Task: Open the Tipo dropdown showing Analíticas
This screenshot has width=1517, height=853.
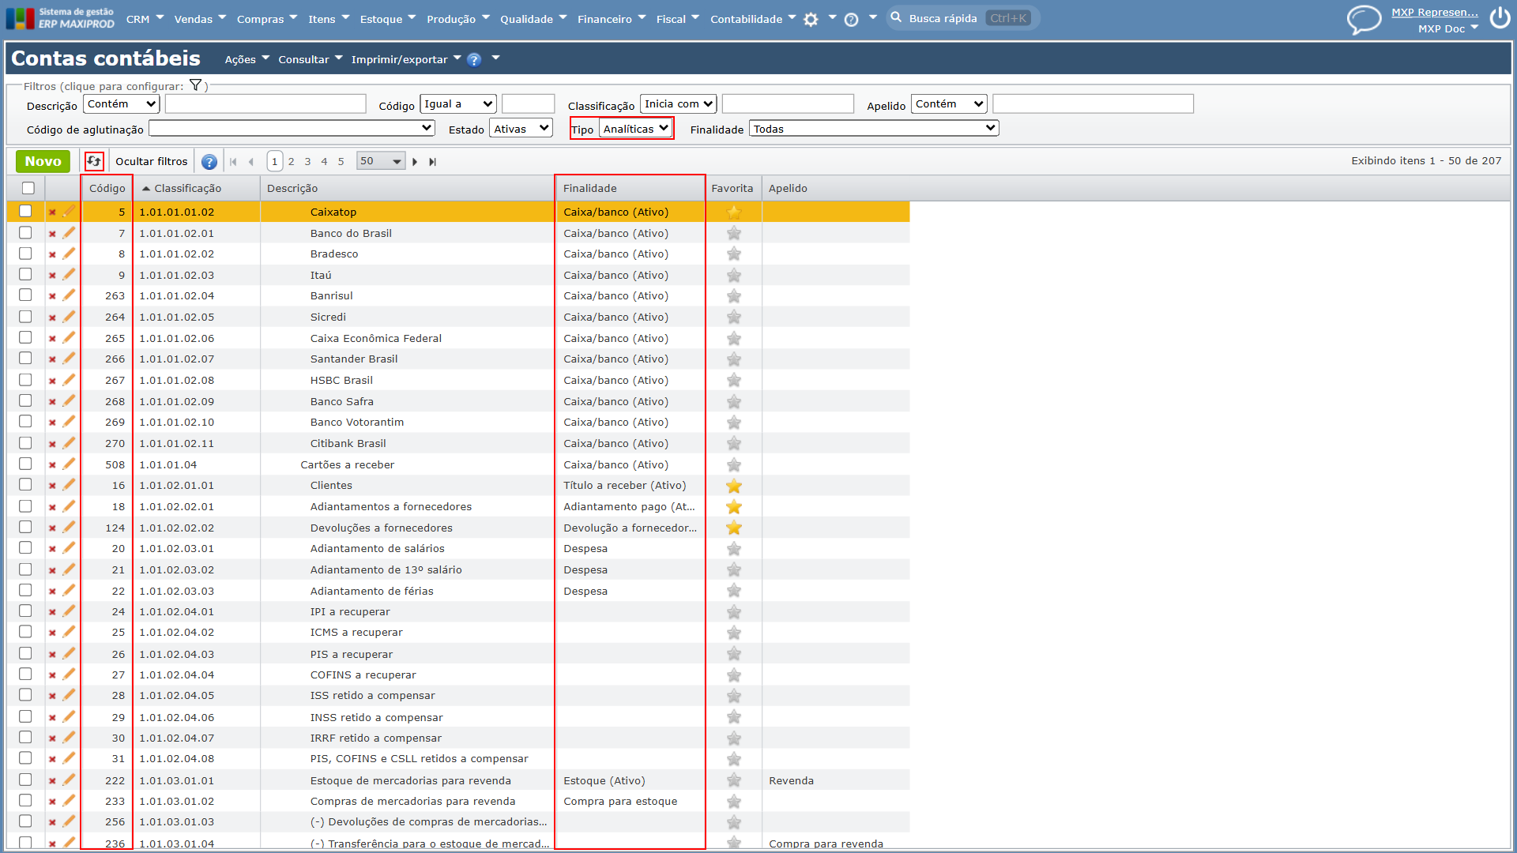Action: click(x=635, y=129)
